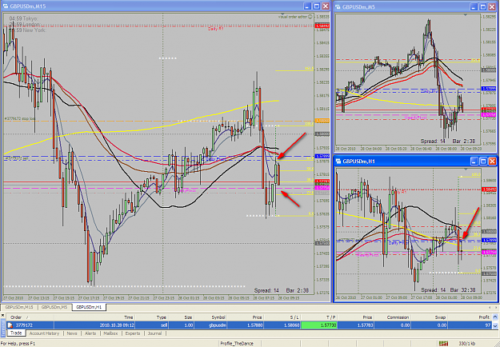The width and height of the screenshot is (500, 347).
Task: Open the News tab in Terminal
Action: 72,333
